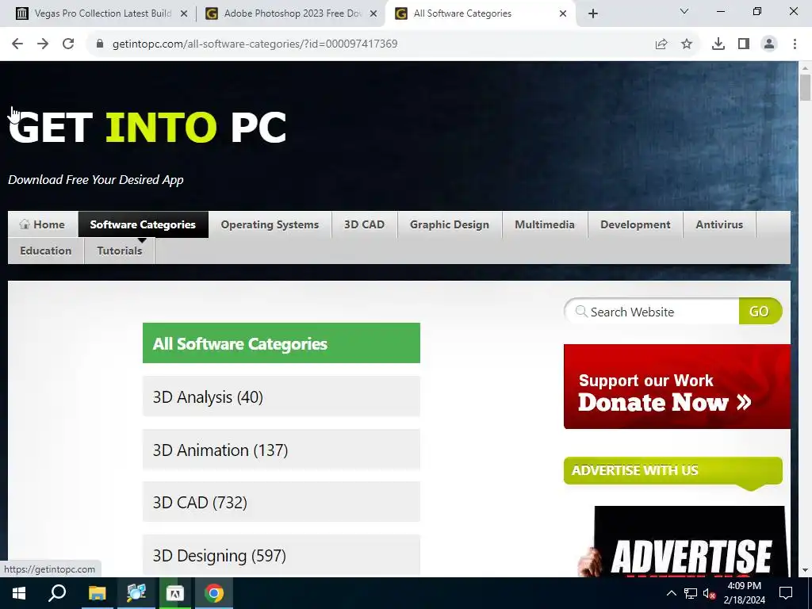The image size is (812, 609).
Task: Switch to Adobe Photoshop 2023 tab
Action: pyautogui.click(x=290, y=13)
